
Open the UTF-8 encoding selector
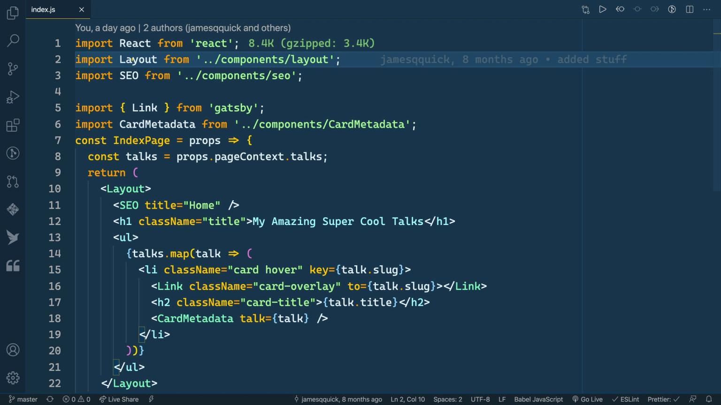coord(480,399)
